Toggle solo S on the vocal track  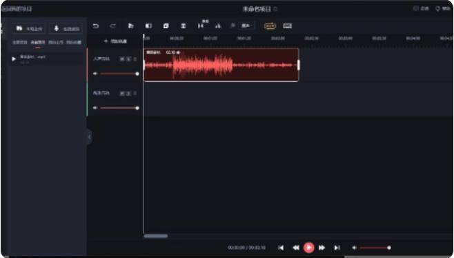[128, 59]
